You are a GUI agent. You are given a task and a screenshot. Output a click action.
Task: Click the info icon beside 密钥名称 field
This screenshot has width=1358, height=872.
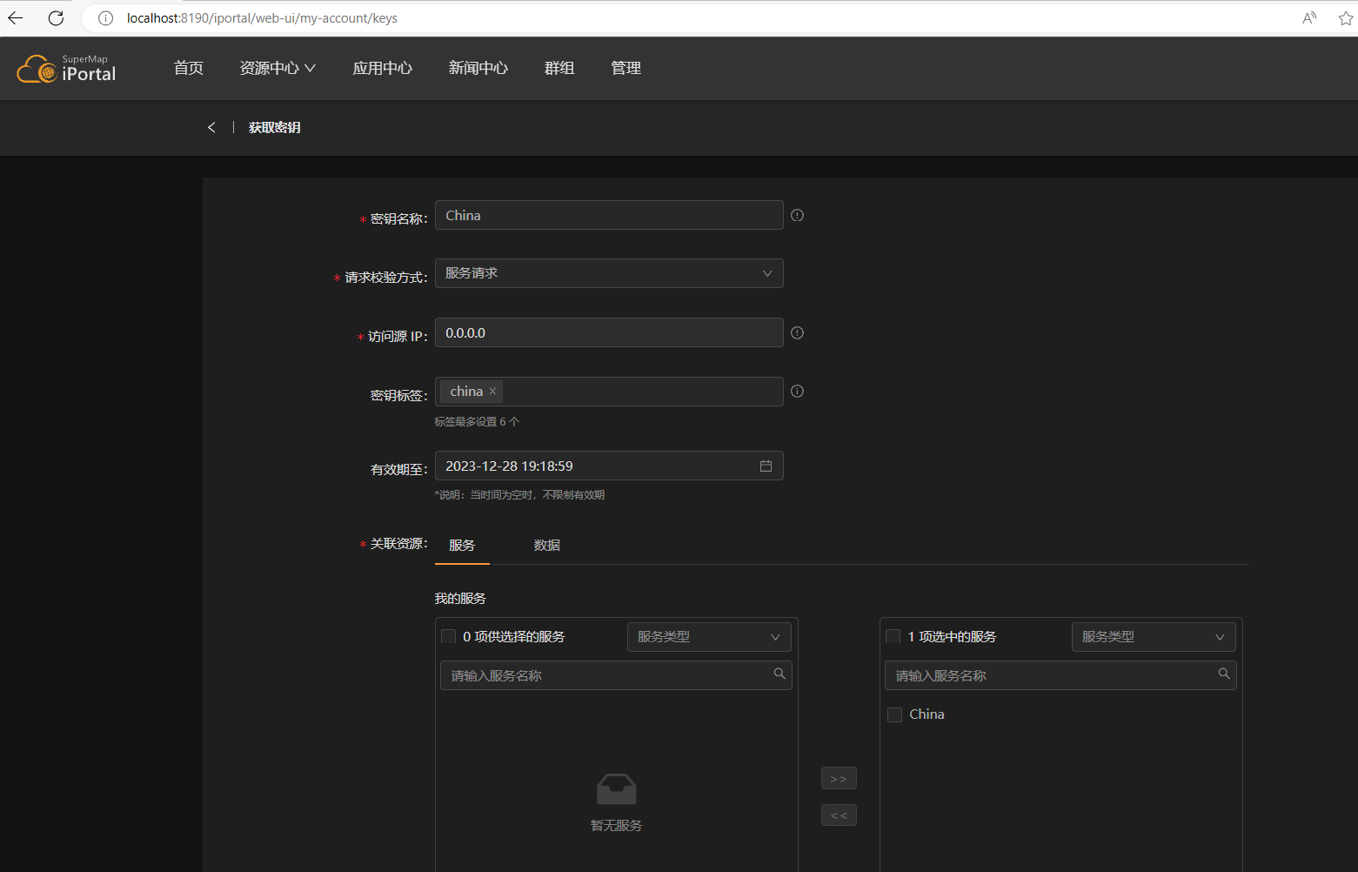click(x=797, y=215)
